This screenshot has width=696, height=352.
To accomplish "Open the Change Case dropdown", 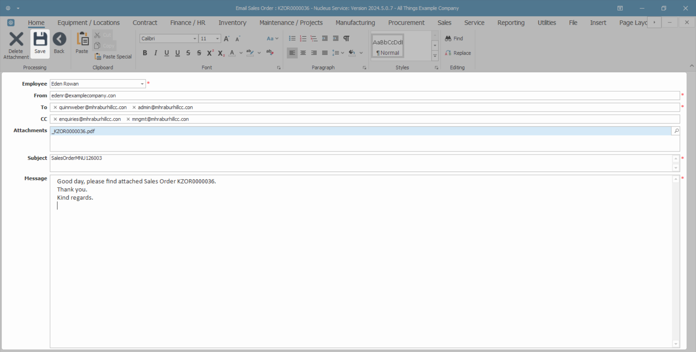I will point(272,38).
